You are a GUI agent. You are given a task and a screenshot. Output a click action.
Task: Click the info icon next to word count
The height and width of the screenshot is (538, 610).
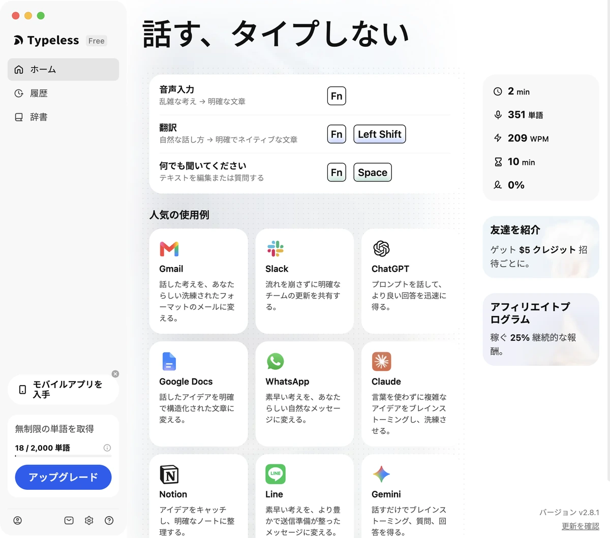click(107, 448)
